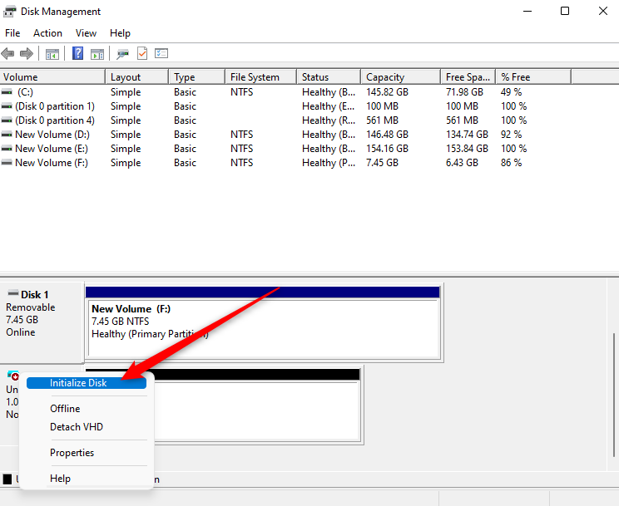Click the black-topped unallocated disk region
The image size is (619, 506).
tap(256, 405)
